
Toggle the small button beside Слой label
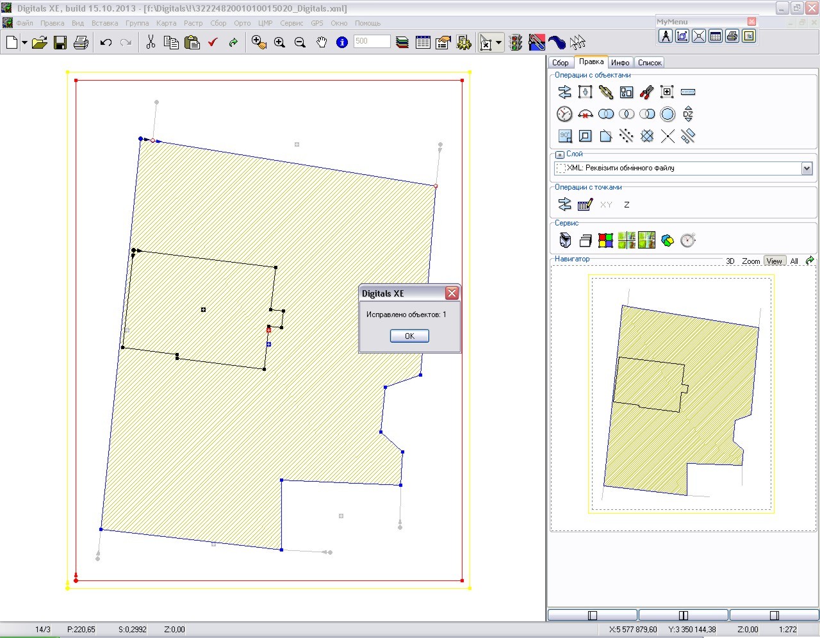pos(559,154)
